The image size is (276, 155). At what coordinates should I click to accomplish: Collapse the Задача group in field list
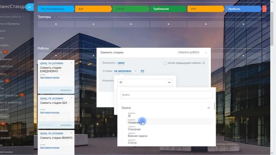tap(209, 108)
